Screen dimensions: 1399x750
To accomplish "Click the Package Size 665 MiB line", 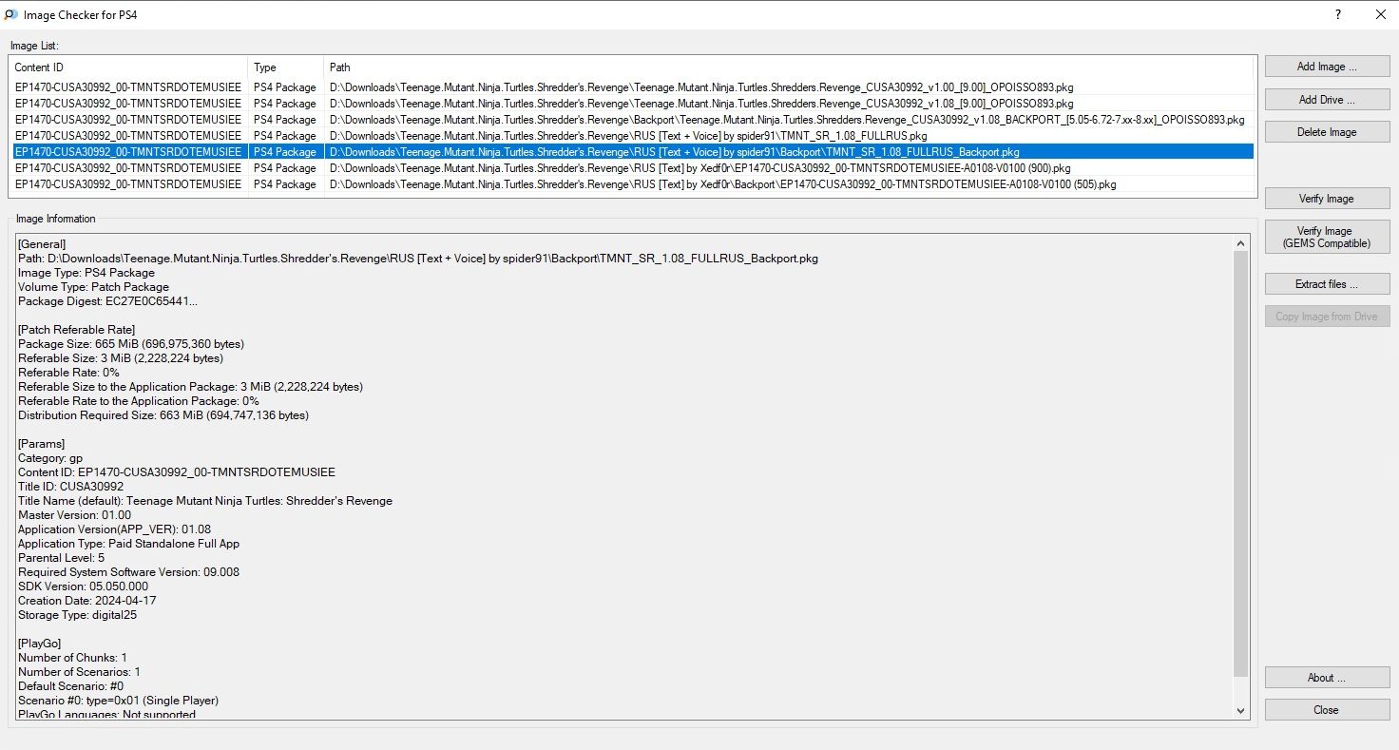I will (x=131, y=344).
